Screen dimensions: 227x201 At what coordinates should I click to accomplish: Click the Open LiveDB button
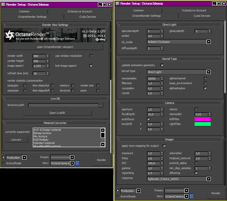tap(57, 113)
